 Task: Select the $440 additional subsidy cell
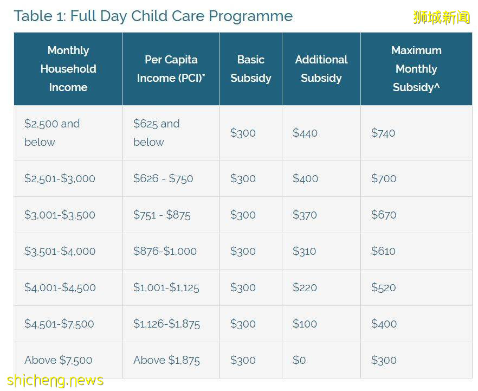click(305, 133)
